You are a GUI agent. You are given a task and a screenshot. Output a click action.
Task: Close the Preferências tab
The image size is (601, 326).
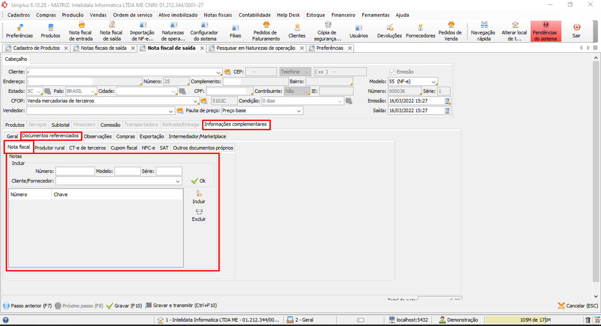[350, 48]
